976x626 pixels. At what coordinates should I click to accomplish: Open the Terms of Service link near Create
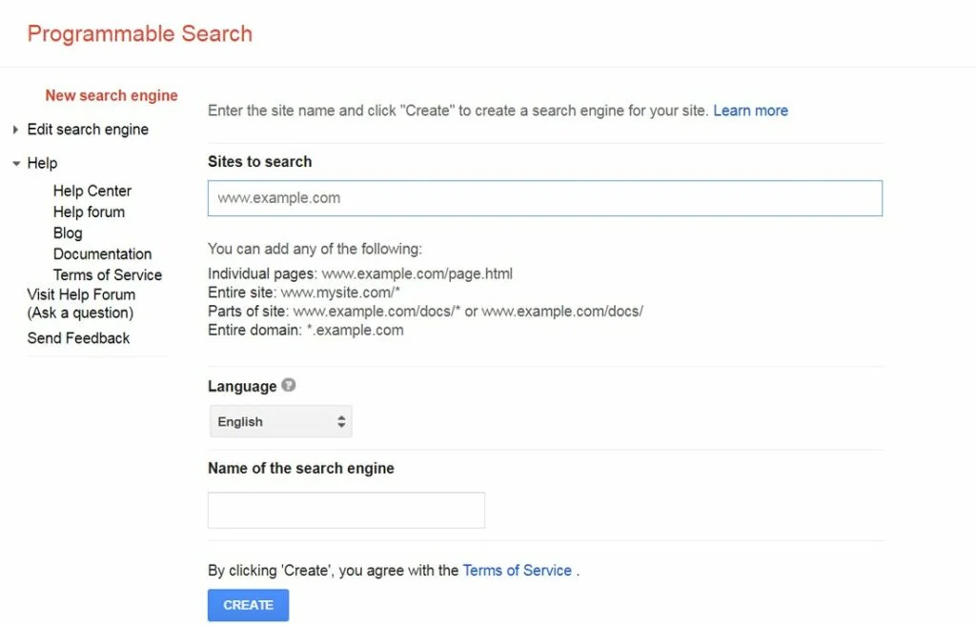point(517,571)
